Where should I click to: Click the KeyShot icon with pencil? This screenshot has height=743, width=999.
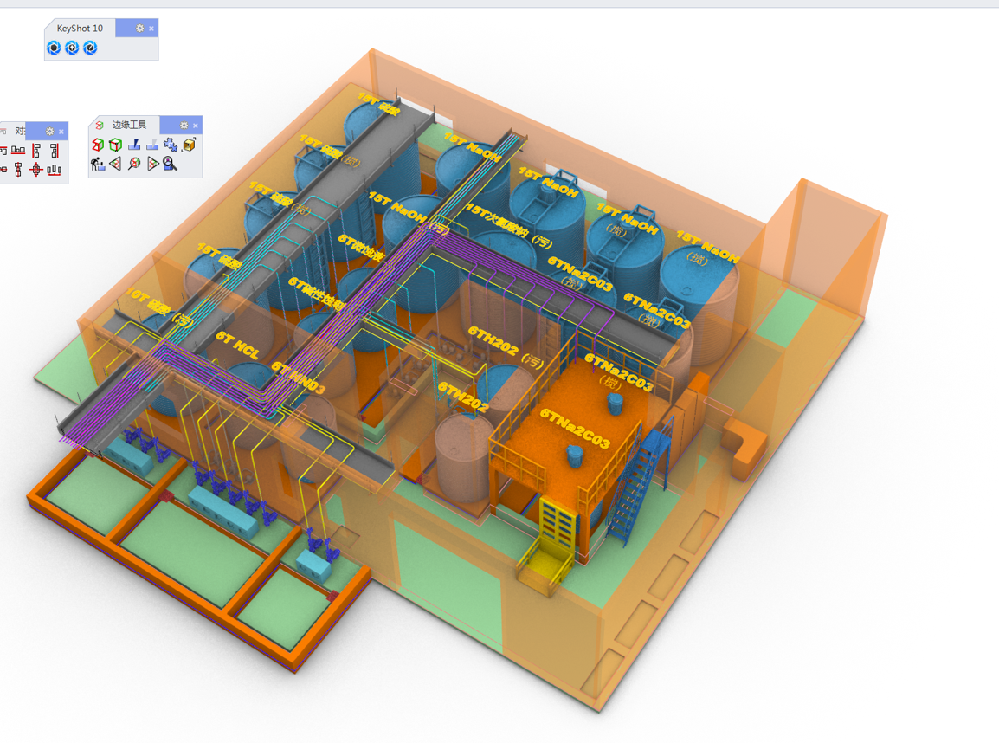point(90,48)
